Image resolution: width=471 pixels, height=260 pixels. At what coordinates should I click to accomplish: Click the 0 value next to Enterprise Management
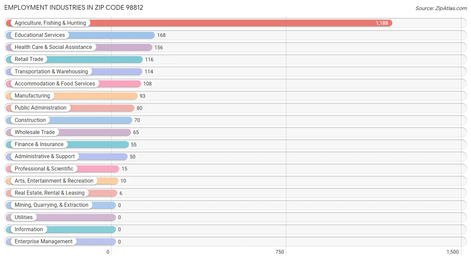pos(119,242)
